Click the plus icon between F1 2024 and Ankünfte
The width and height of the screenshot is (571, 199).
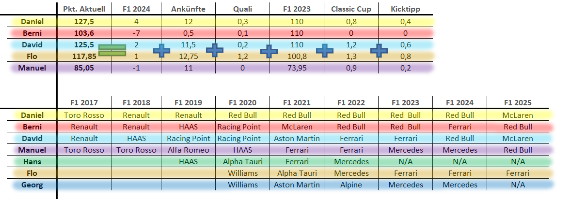(x=162, y=51)
